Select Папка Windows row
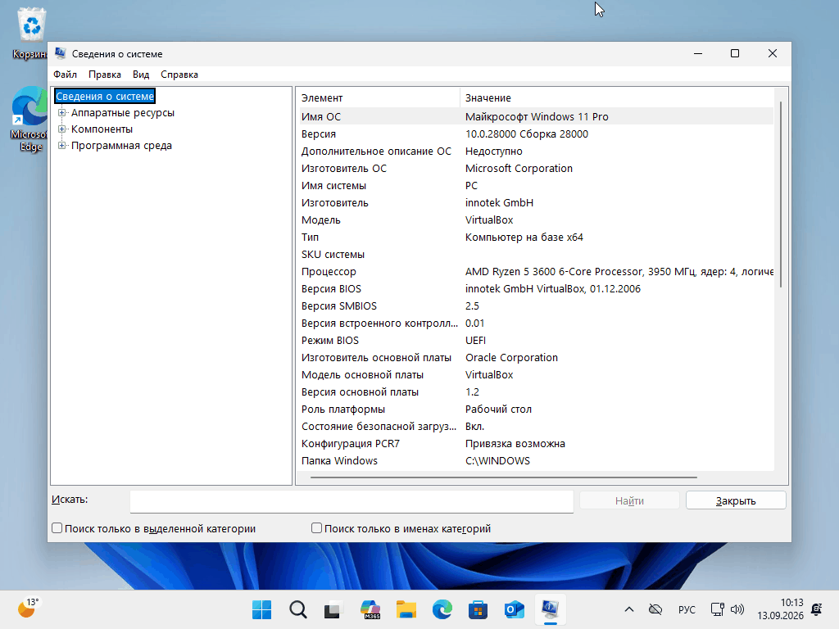This screenshot has height=629, width=839. click(x=536, y=460)
